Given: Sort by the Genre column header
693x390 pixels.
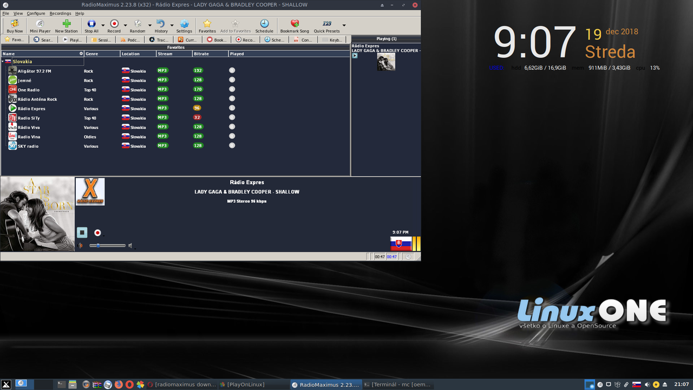Looking at the screenshot, I should [x=102, y=54].
